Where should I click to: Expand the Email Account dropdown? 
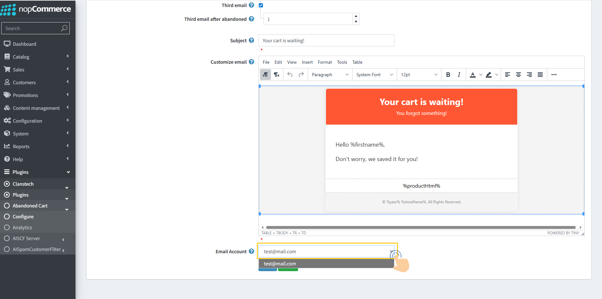point(391,252)
